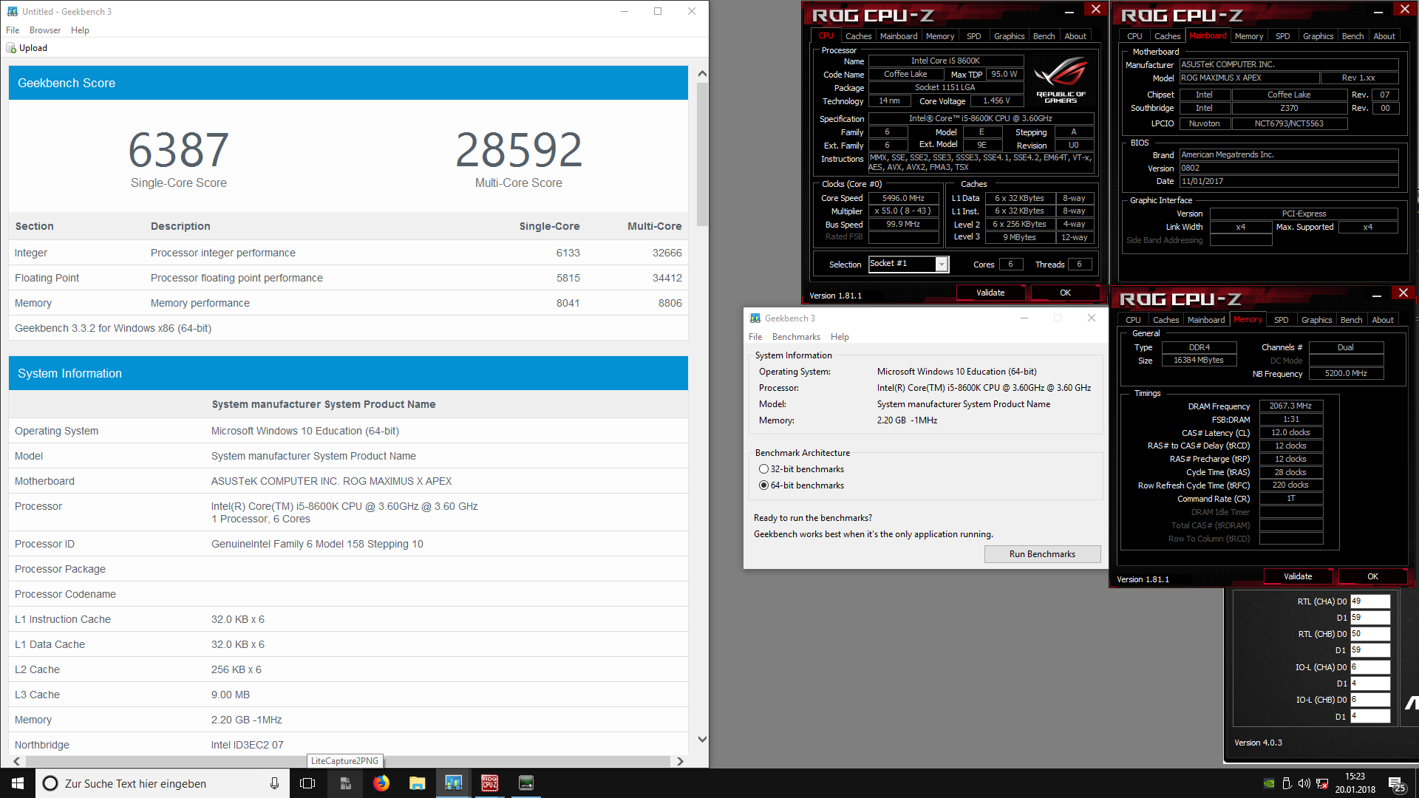Click the microphone icon in taskbar search
1419x798 pixels.
click(x=274, y=783)
